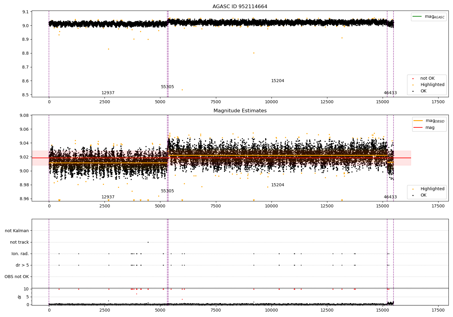This screenshot has height=317, width=453.
Task: Click OBSID label 46433 in Magnitude Estimates plot
Action: 390,197
